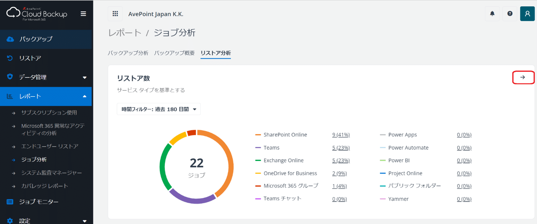Click Teams チャット 0 (0%) link
The image size is (537, 224).
[340, 199]
